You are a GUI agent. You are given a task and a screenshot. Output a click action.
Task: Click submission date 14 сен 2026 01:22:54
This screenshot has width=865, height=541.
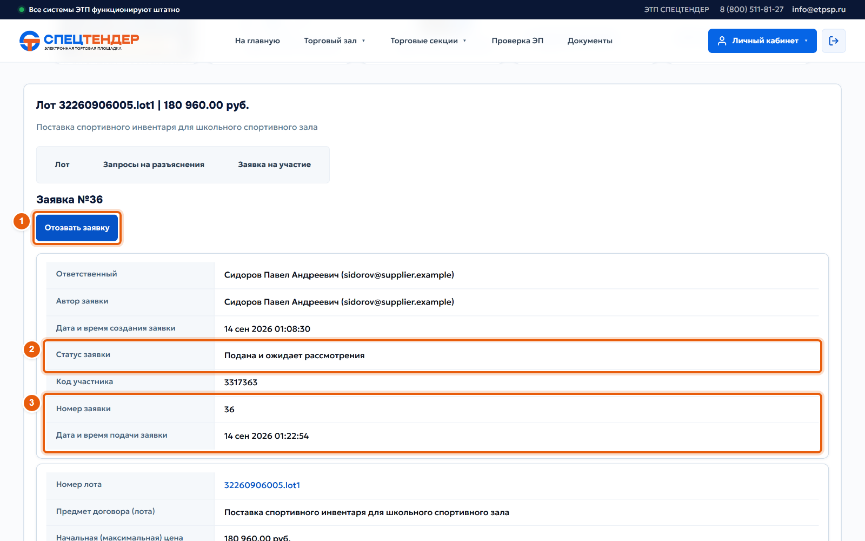(x=267, y=436)
